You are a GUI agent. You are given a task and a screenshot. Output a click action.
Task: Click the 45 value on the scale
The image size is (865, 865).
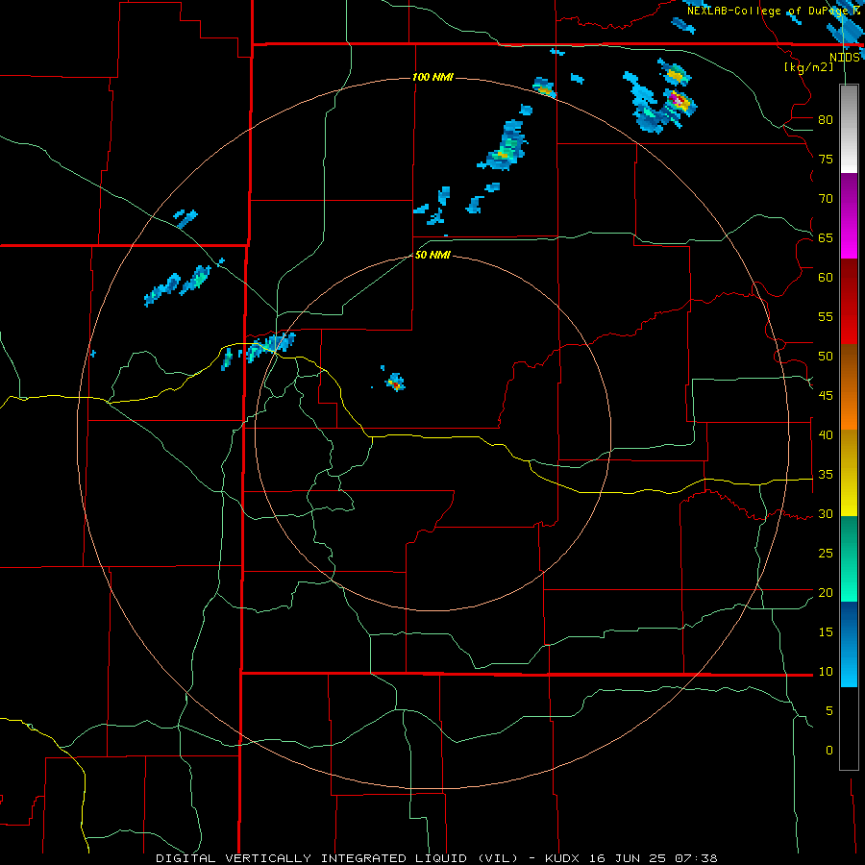826,396
